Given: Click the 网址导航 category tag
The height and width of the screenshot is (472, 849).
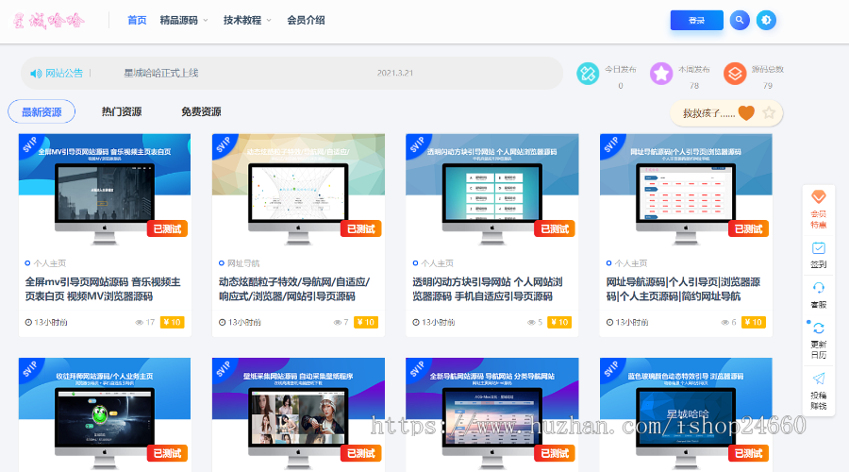Looking at the screenshot, I should pyautogui.click(x=243, y=263).
